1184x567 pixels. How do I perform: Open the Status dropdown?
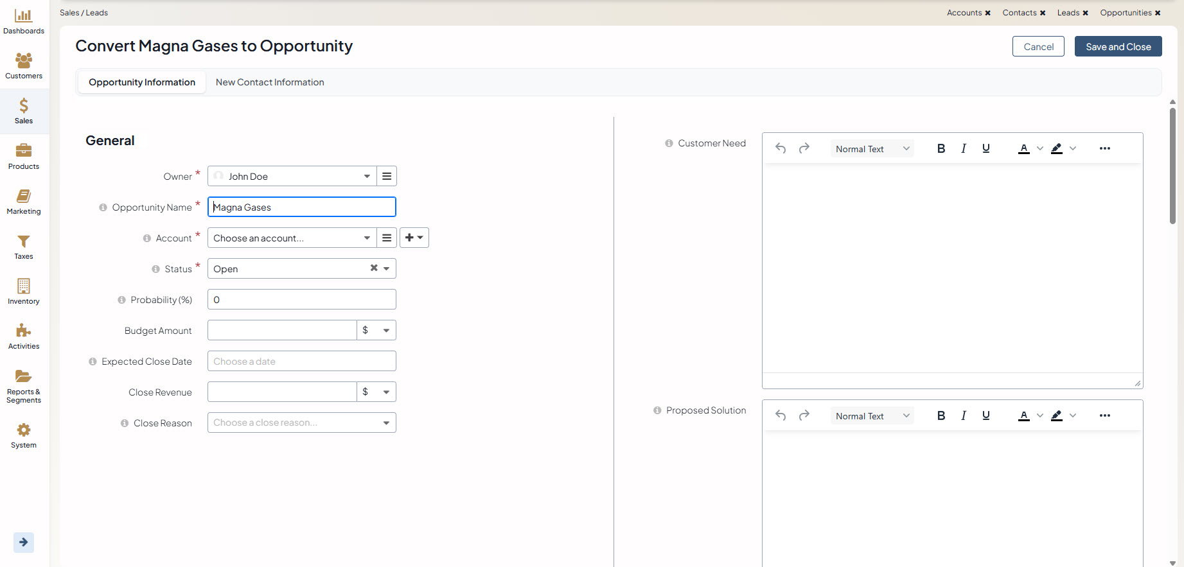[386, 269]
